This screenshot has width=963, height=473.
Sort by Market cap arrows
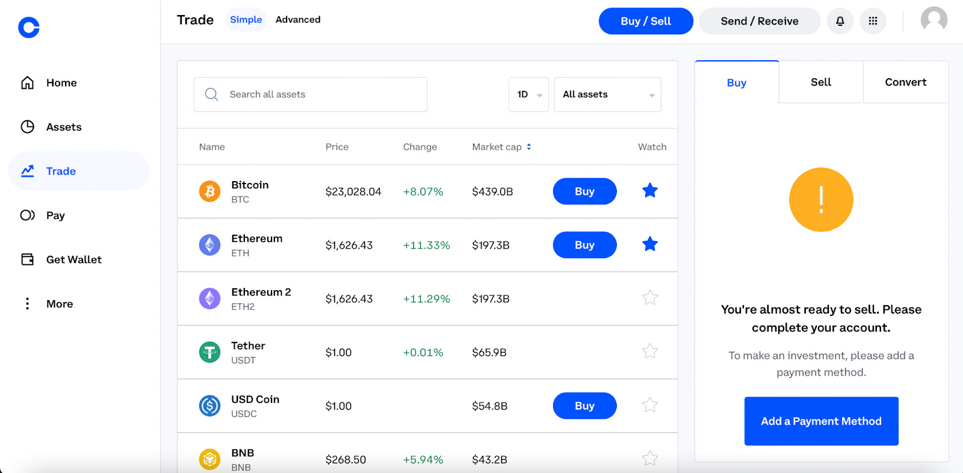click(x=528, y=147)
